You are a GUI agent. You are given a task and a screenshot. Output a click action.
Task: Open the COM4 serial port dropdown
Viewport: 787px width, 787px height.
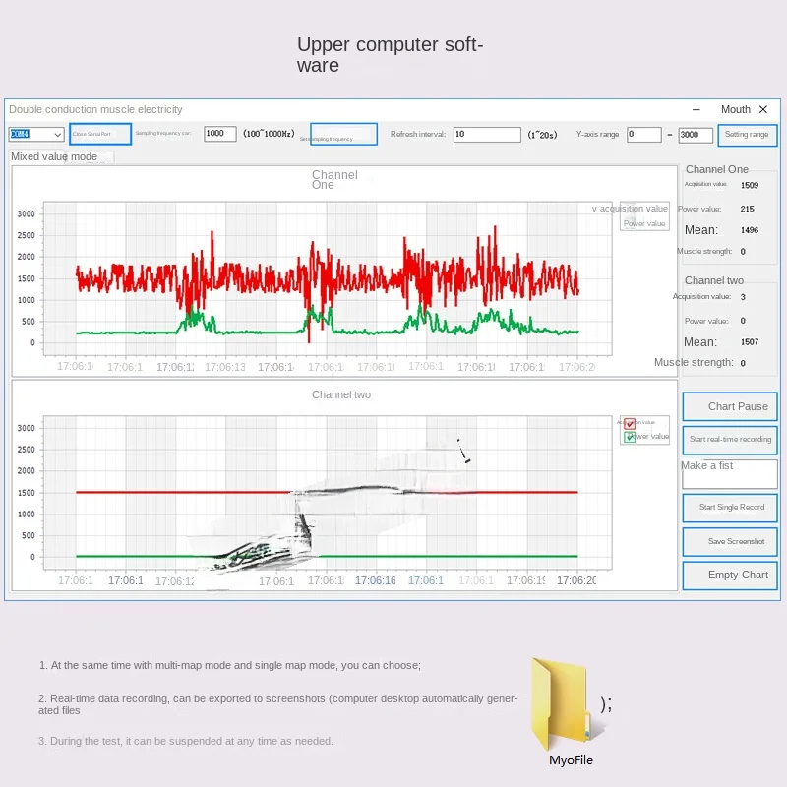pyautogui.click(x=36, y=134)
